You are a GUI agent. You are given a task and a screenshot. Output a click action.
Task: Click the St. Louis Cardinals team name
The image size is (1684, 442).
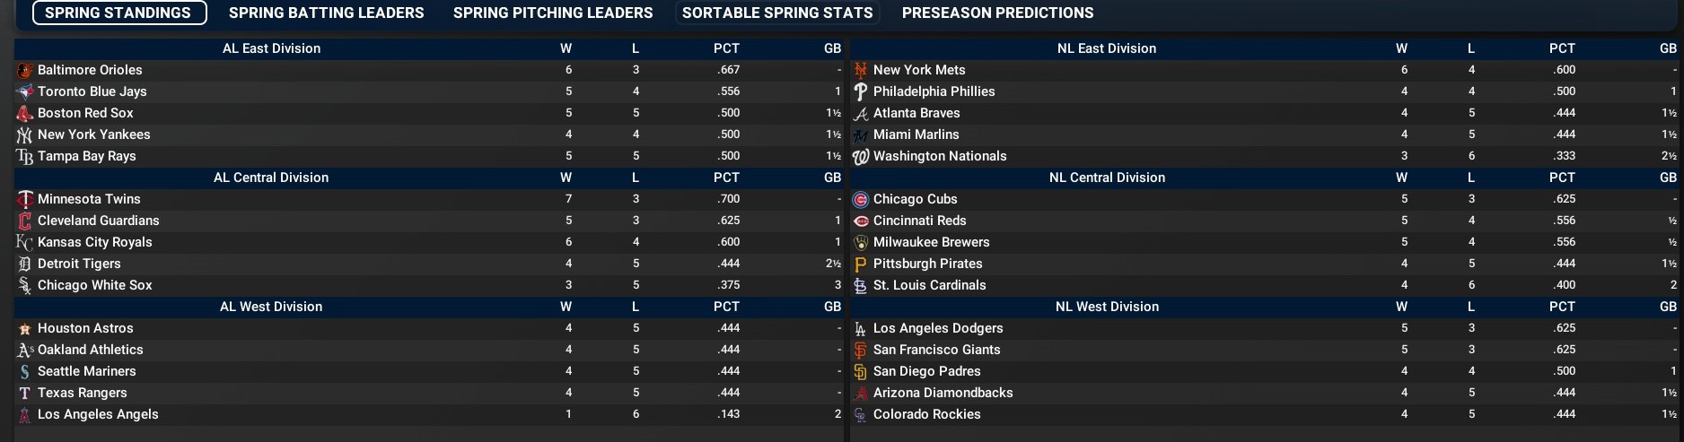click(929, 285)
